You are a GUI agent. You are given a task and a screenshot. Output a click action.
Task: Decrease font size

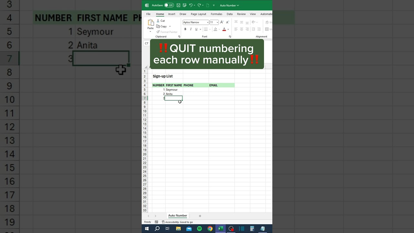tap(227, 22)
